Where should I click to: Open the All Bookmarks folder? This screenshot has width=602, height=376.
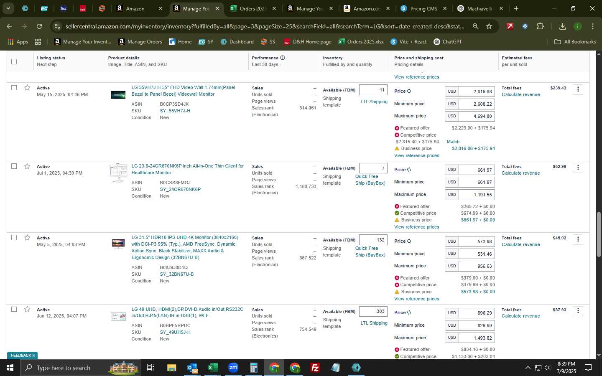(x=575, y=42)
